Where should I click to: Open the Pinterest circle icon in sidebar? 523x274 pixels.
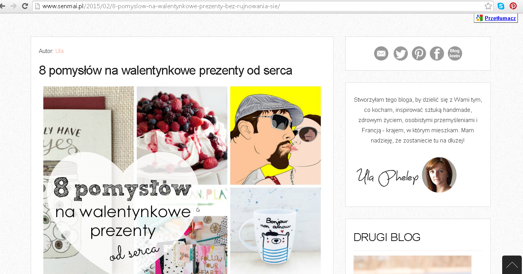coord(419,53)
